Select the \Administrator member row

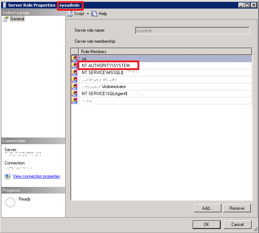tap(165, 87)
